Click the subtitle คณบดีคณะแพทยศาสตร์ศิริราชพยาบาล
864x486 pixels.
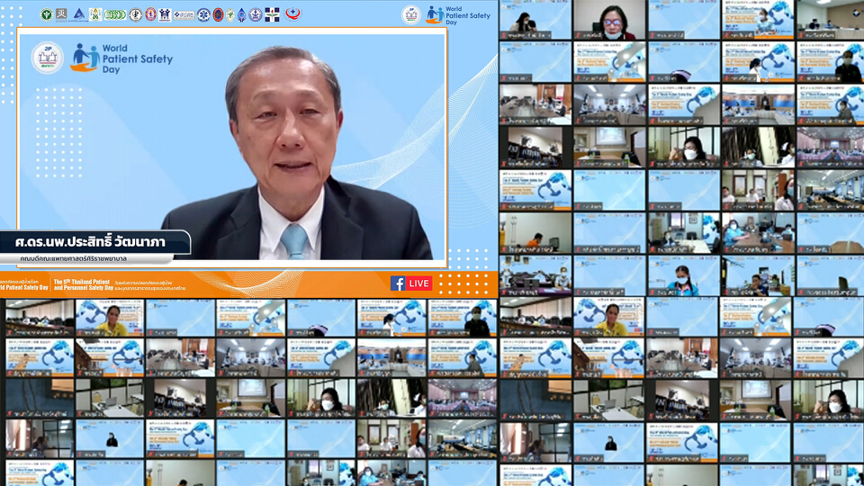(x=73, y=258)
